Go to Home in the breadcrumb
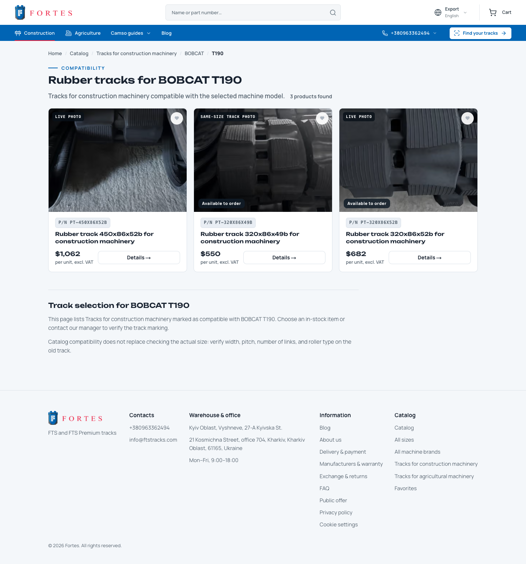The width and height of the screenshot is (526, 564). [x=55, y=53]
